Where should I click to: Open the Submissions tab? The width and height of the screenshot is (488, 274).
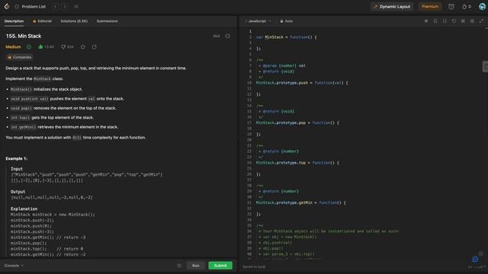click(x=107, y=21)
